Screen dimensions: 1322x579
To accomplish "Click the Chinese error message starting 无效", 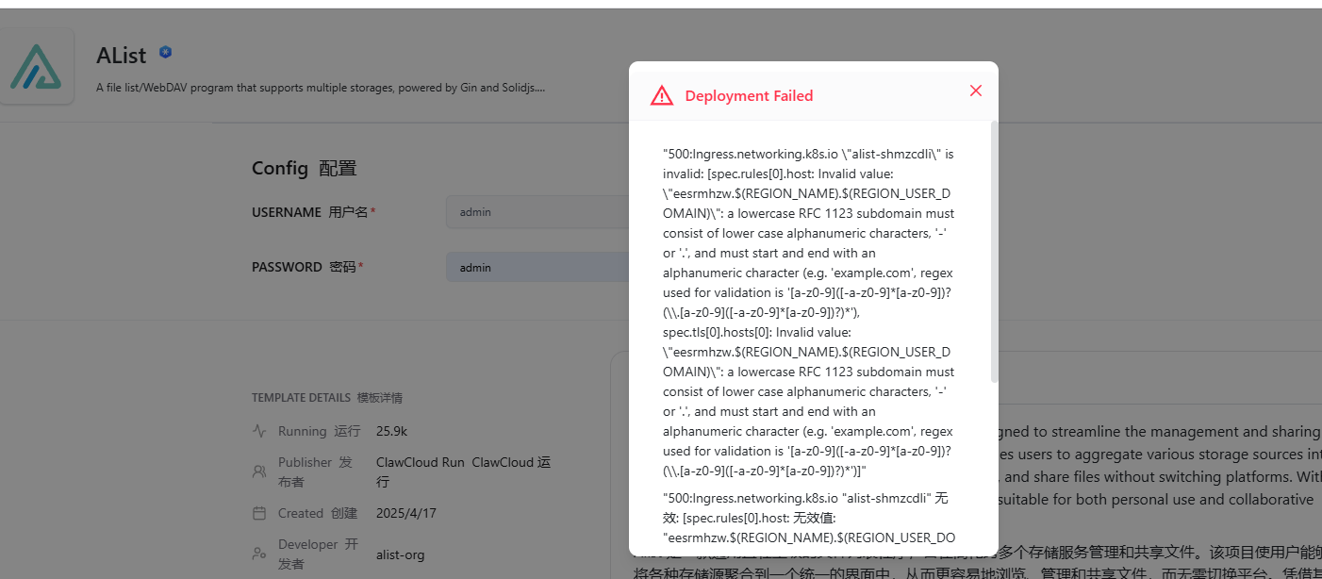I will pos(809,518).
